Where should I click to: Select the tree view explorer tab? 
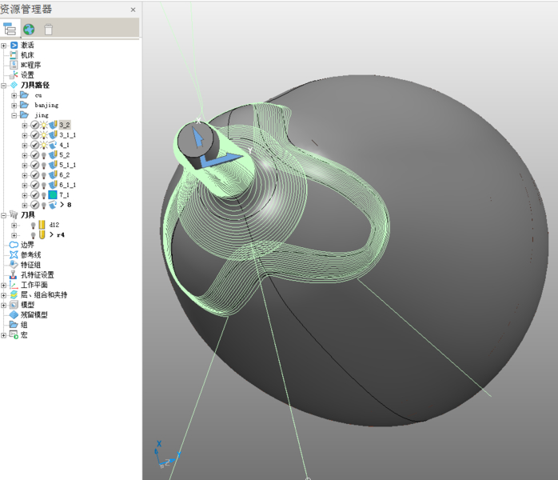pos(10,30)
